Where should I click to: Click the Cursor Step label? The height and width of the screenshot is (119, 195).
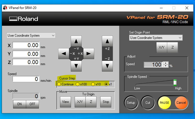[x=67, y=78]
